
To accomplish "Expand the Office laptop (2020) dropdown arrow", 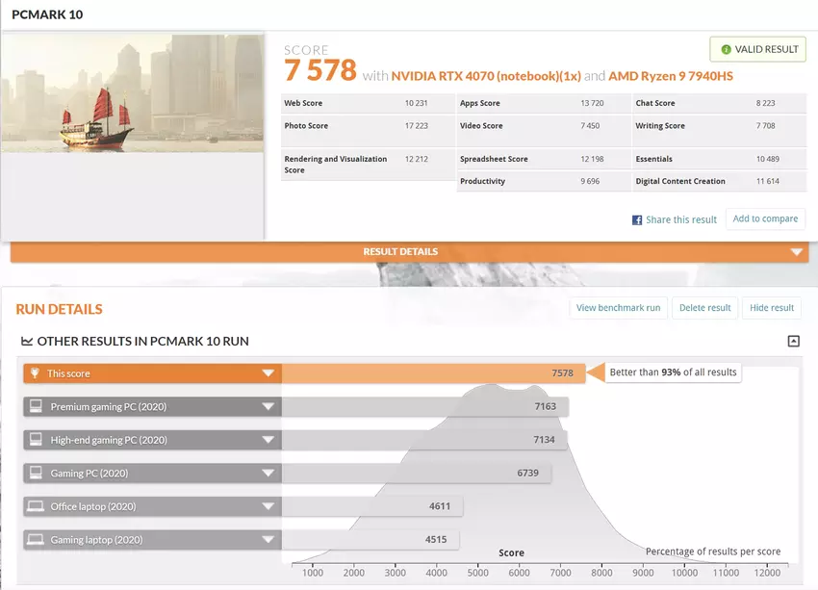I will click(x=268, y=506).
